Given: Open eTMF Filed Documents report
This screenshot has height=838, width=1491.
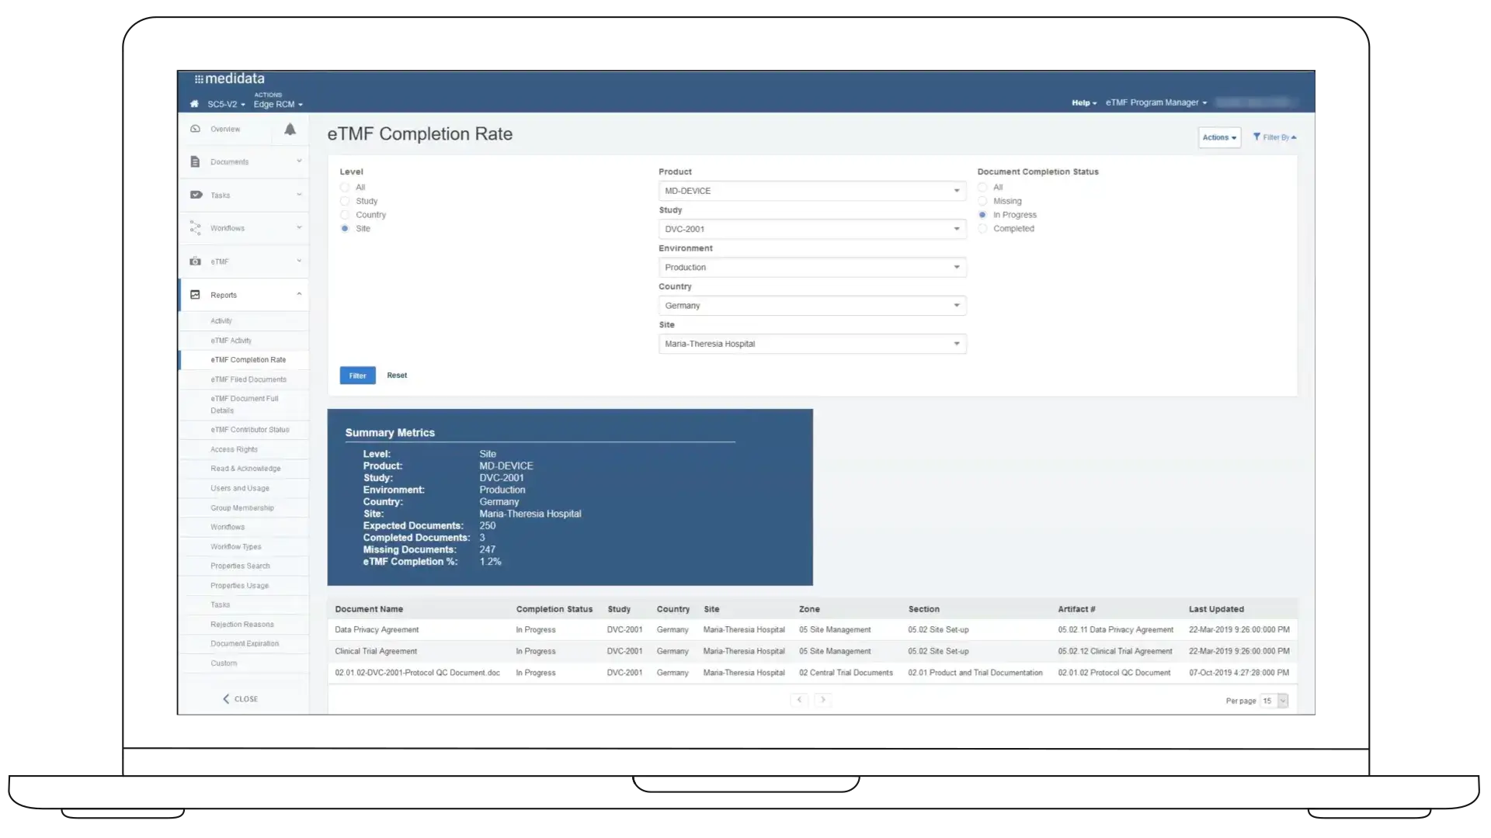Looking at the screenshot, I should (x=248, y=379).
